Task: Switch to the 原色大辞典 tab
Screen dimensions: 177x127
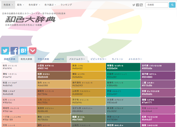Action: coord(9,59)
